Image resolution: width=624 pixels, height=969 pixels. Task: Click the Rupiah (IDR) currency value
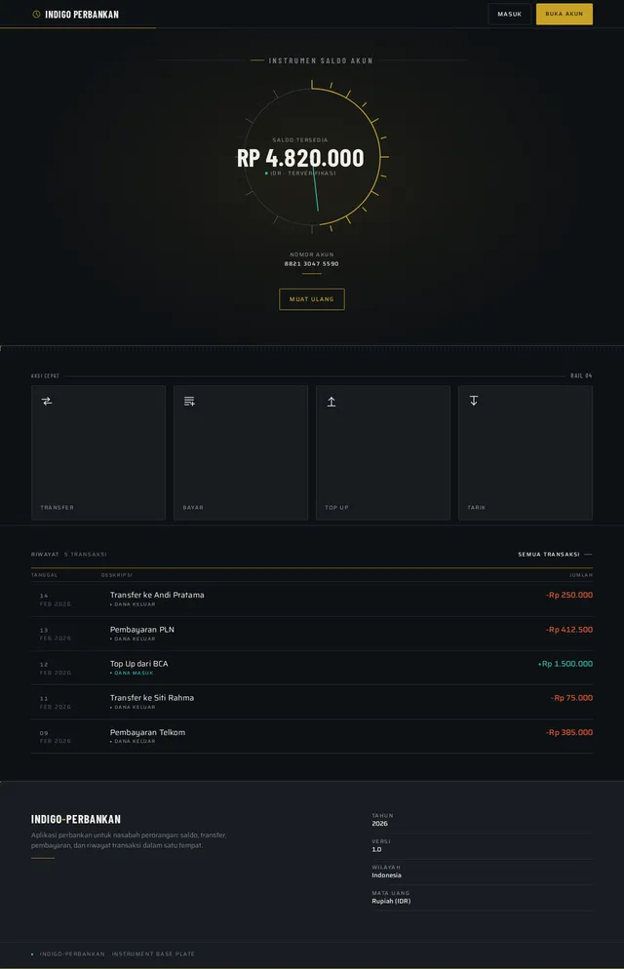391,901
